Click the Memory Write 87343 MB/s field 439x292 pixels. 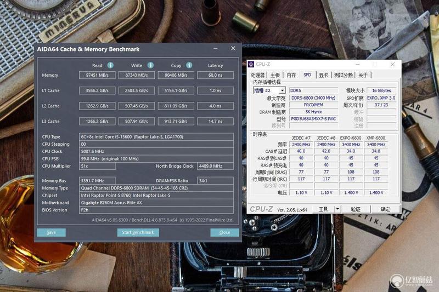(x=137, y=75)
